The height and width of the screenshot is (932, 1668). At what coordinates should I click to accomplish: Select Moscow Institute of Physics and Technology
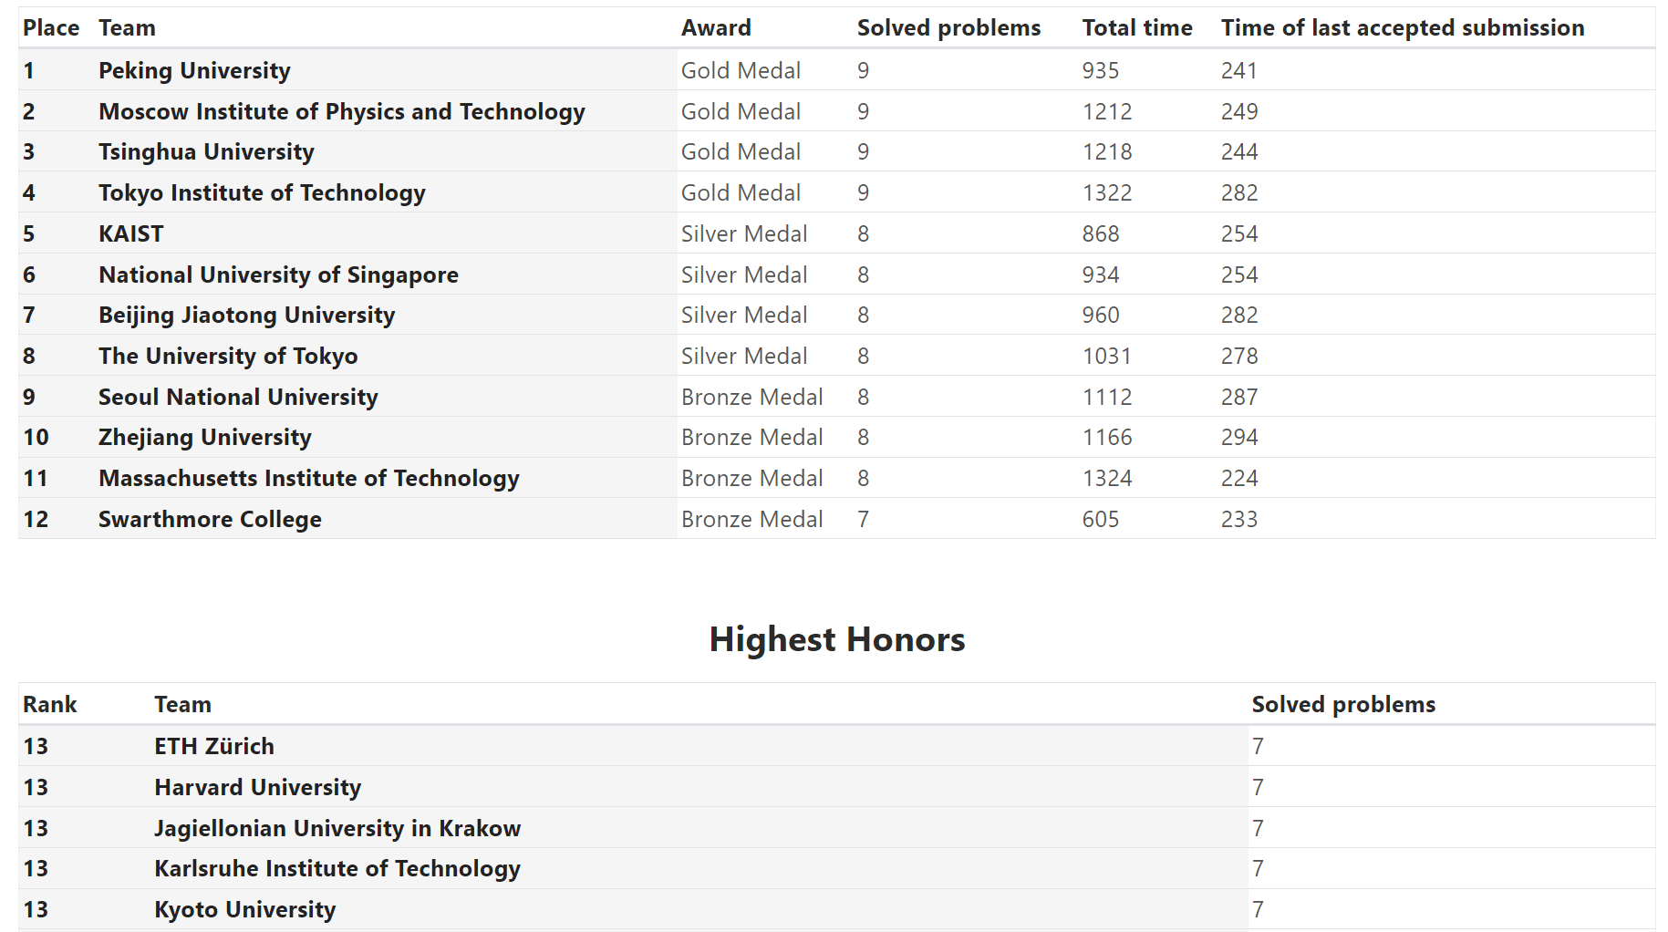point(342,112)
